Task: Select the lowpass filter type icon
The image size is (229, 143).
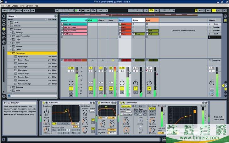Action: [x=54, y=124]
